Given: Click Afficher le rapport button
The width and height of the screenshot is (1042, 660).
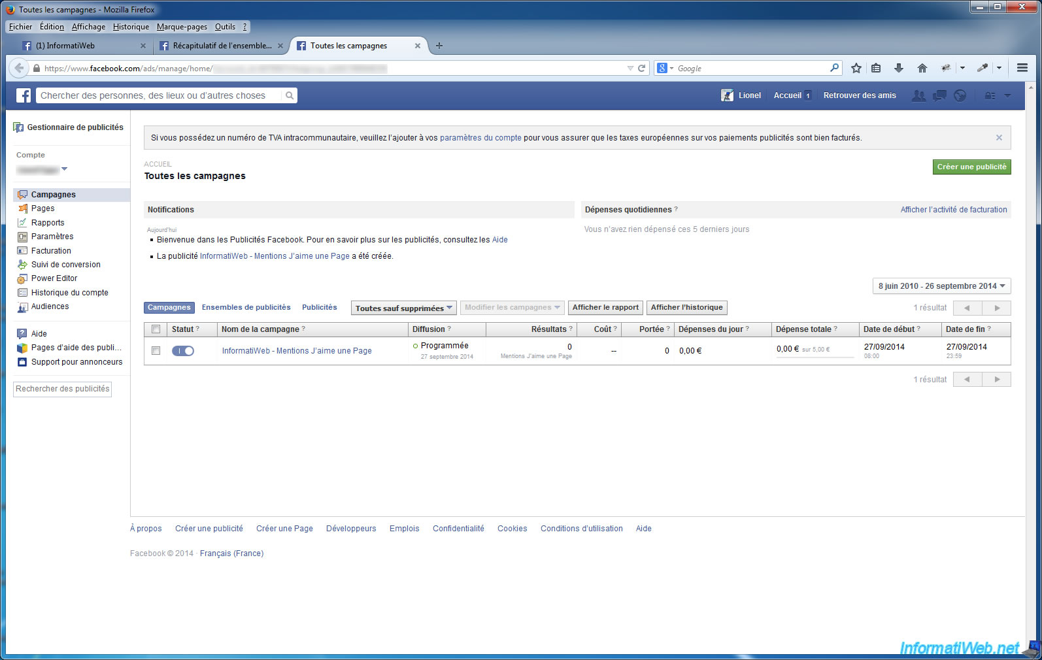Looking at the screenshot, I should 605,308.
